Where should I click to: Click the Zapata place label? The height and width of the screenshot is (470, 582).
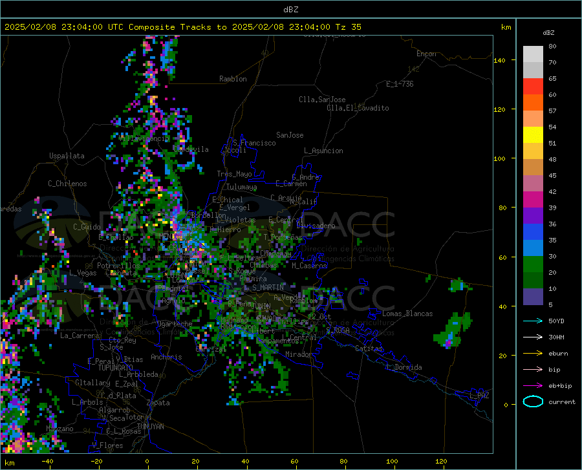158,403
